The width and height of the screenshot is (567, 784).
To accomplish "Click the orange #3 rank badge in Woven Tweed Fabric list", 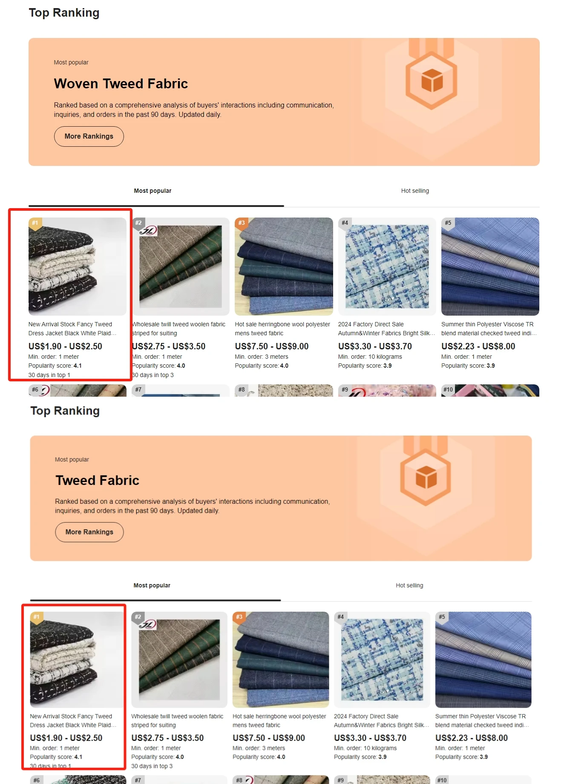I will pos(242,223).
